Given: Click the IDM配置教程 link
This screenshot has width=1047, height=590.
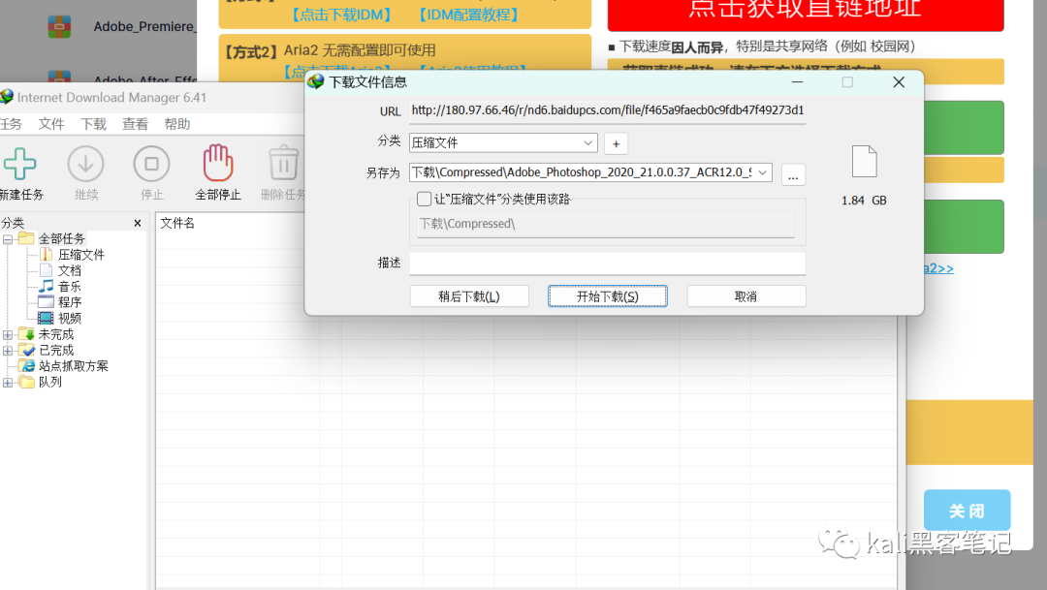Looking at the screenshot, I should 469,15.
